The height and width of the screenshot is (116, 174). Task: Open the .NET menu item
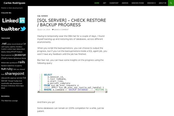104,3
